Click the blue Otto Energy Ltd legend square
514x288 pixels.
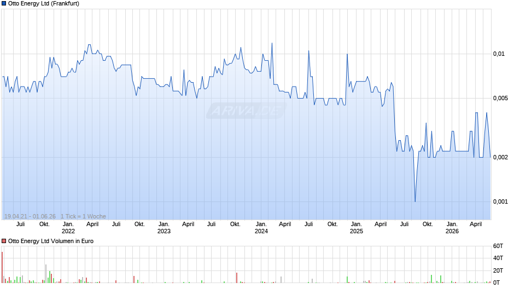point(4,4)
